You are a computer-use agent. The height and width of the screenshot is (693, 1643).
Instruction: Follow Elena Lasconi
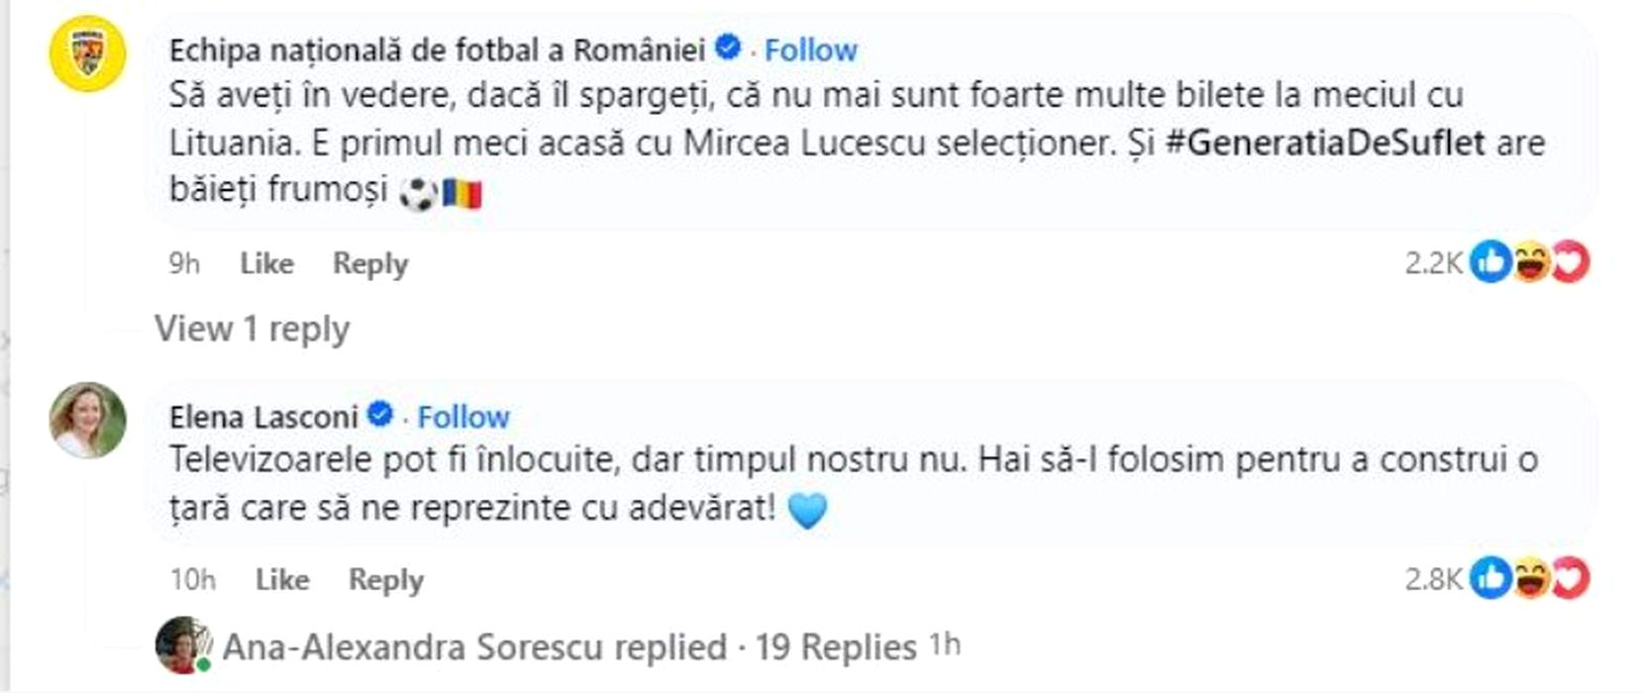[x=462, y=417]
